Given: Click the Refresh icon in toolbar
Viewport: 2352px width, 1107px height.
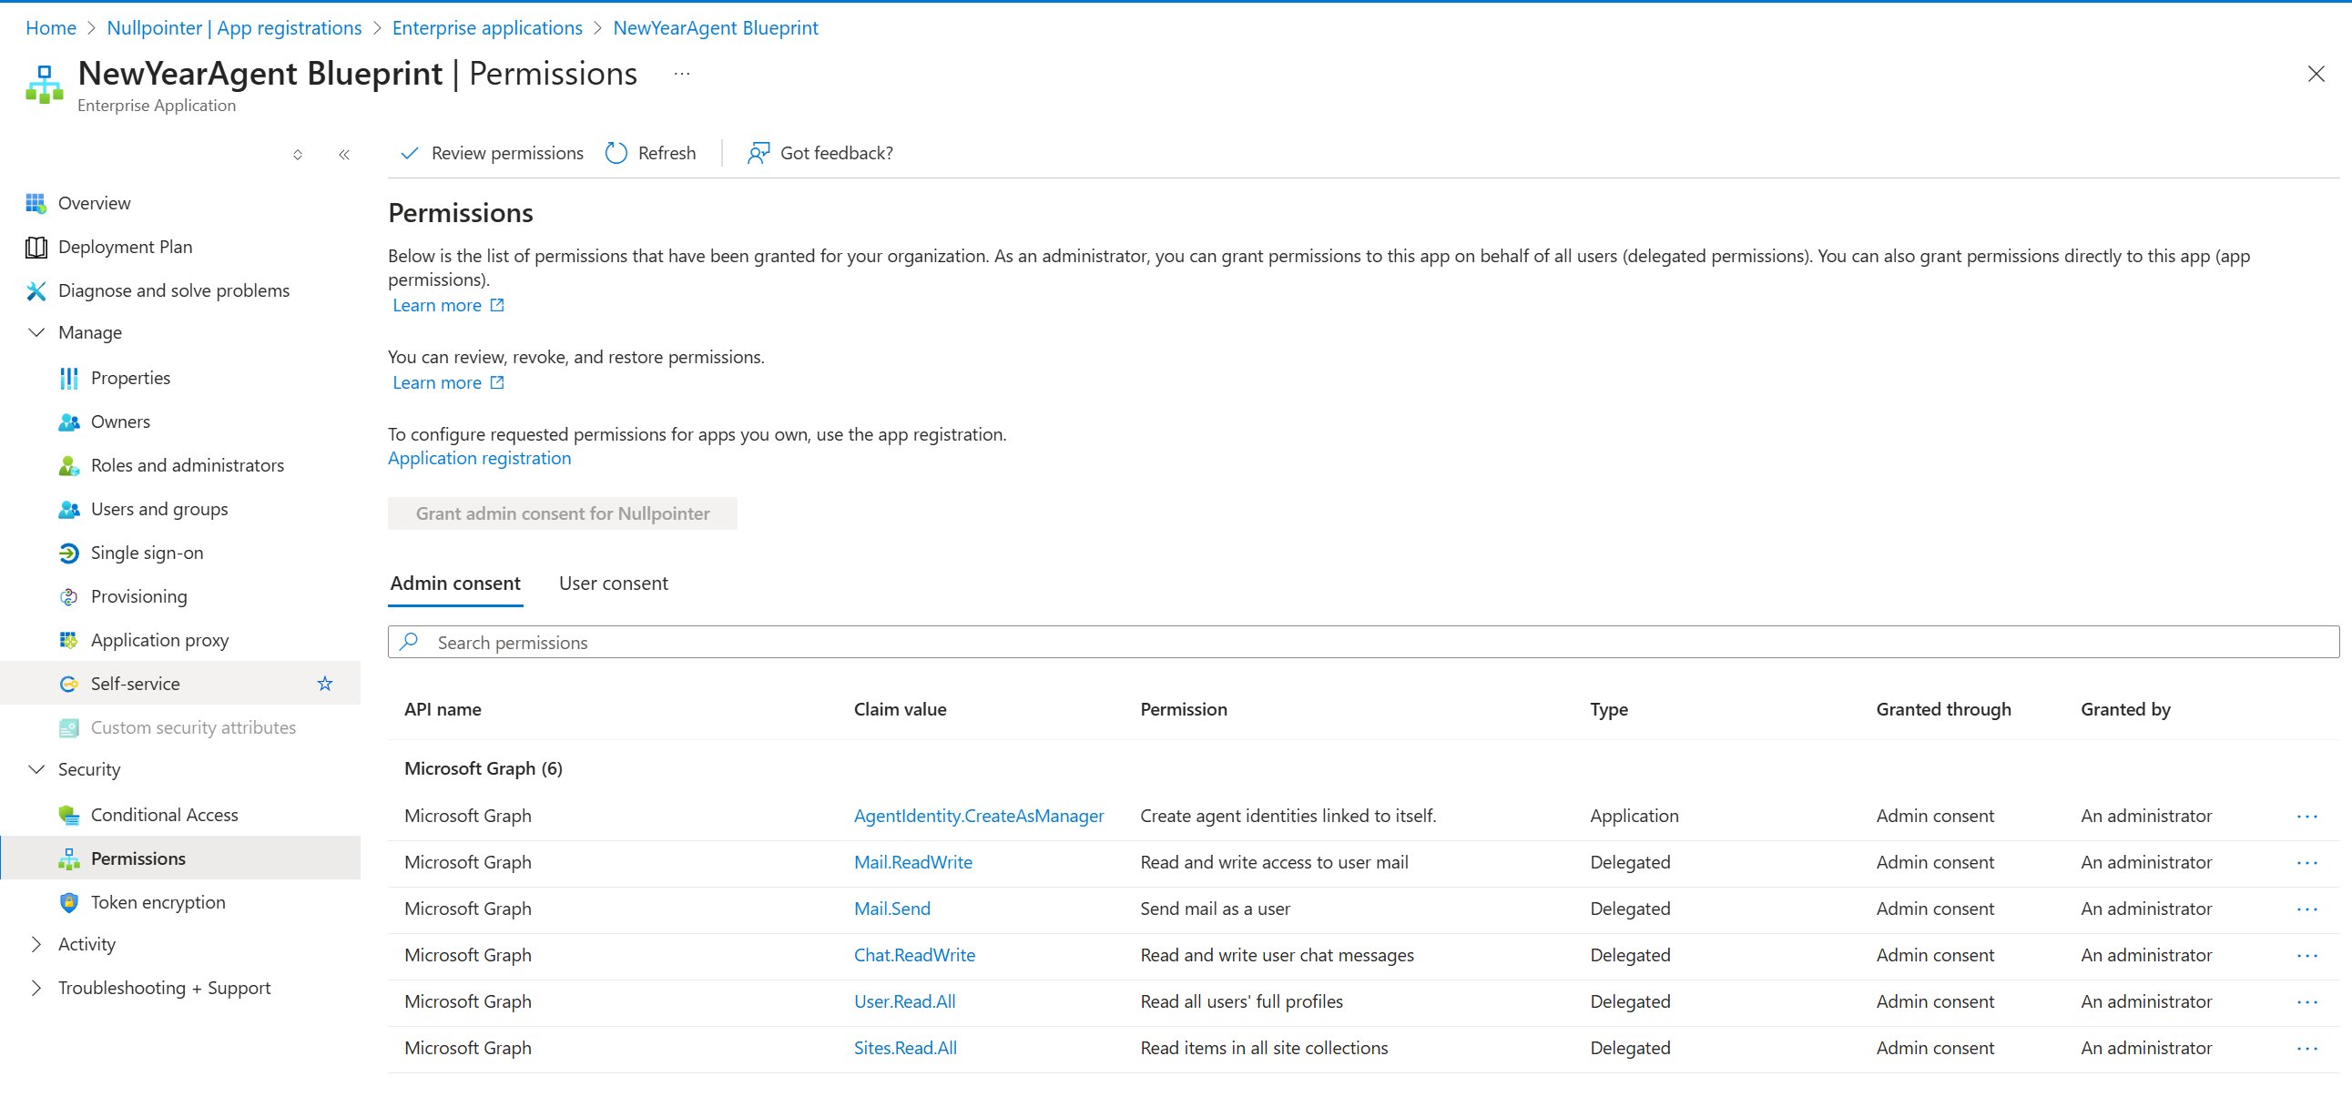Looking at the screenshot, I should tap(616, 153).
